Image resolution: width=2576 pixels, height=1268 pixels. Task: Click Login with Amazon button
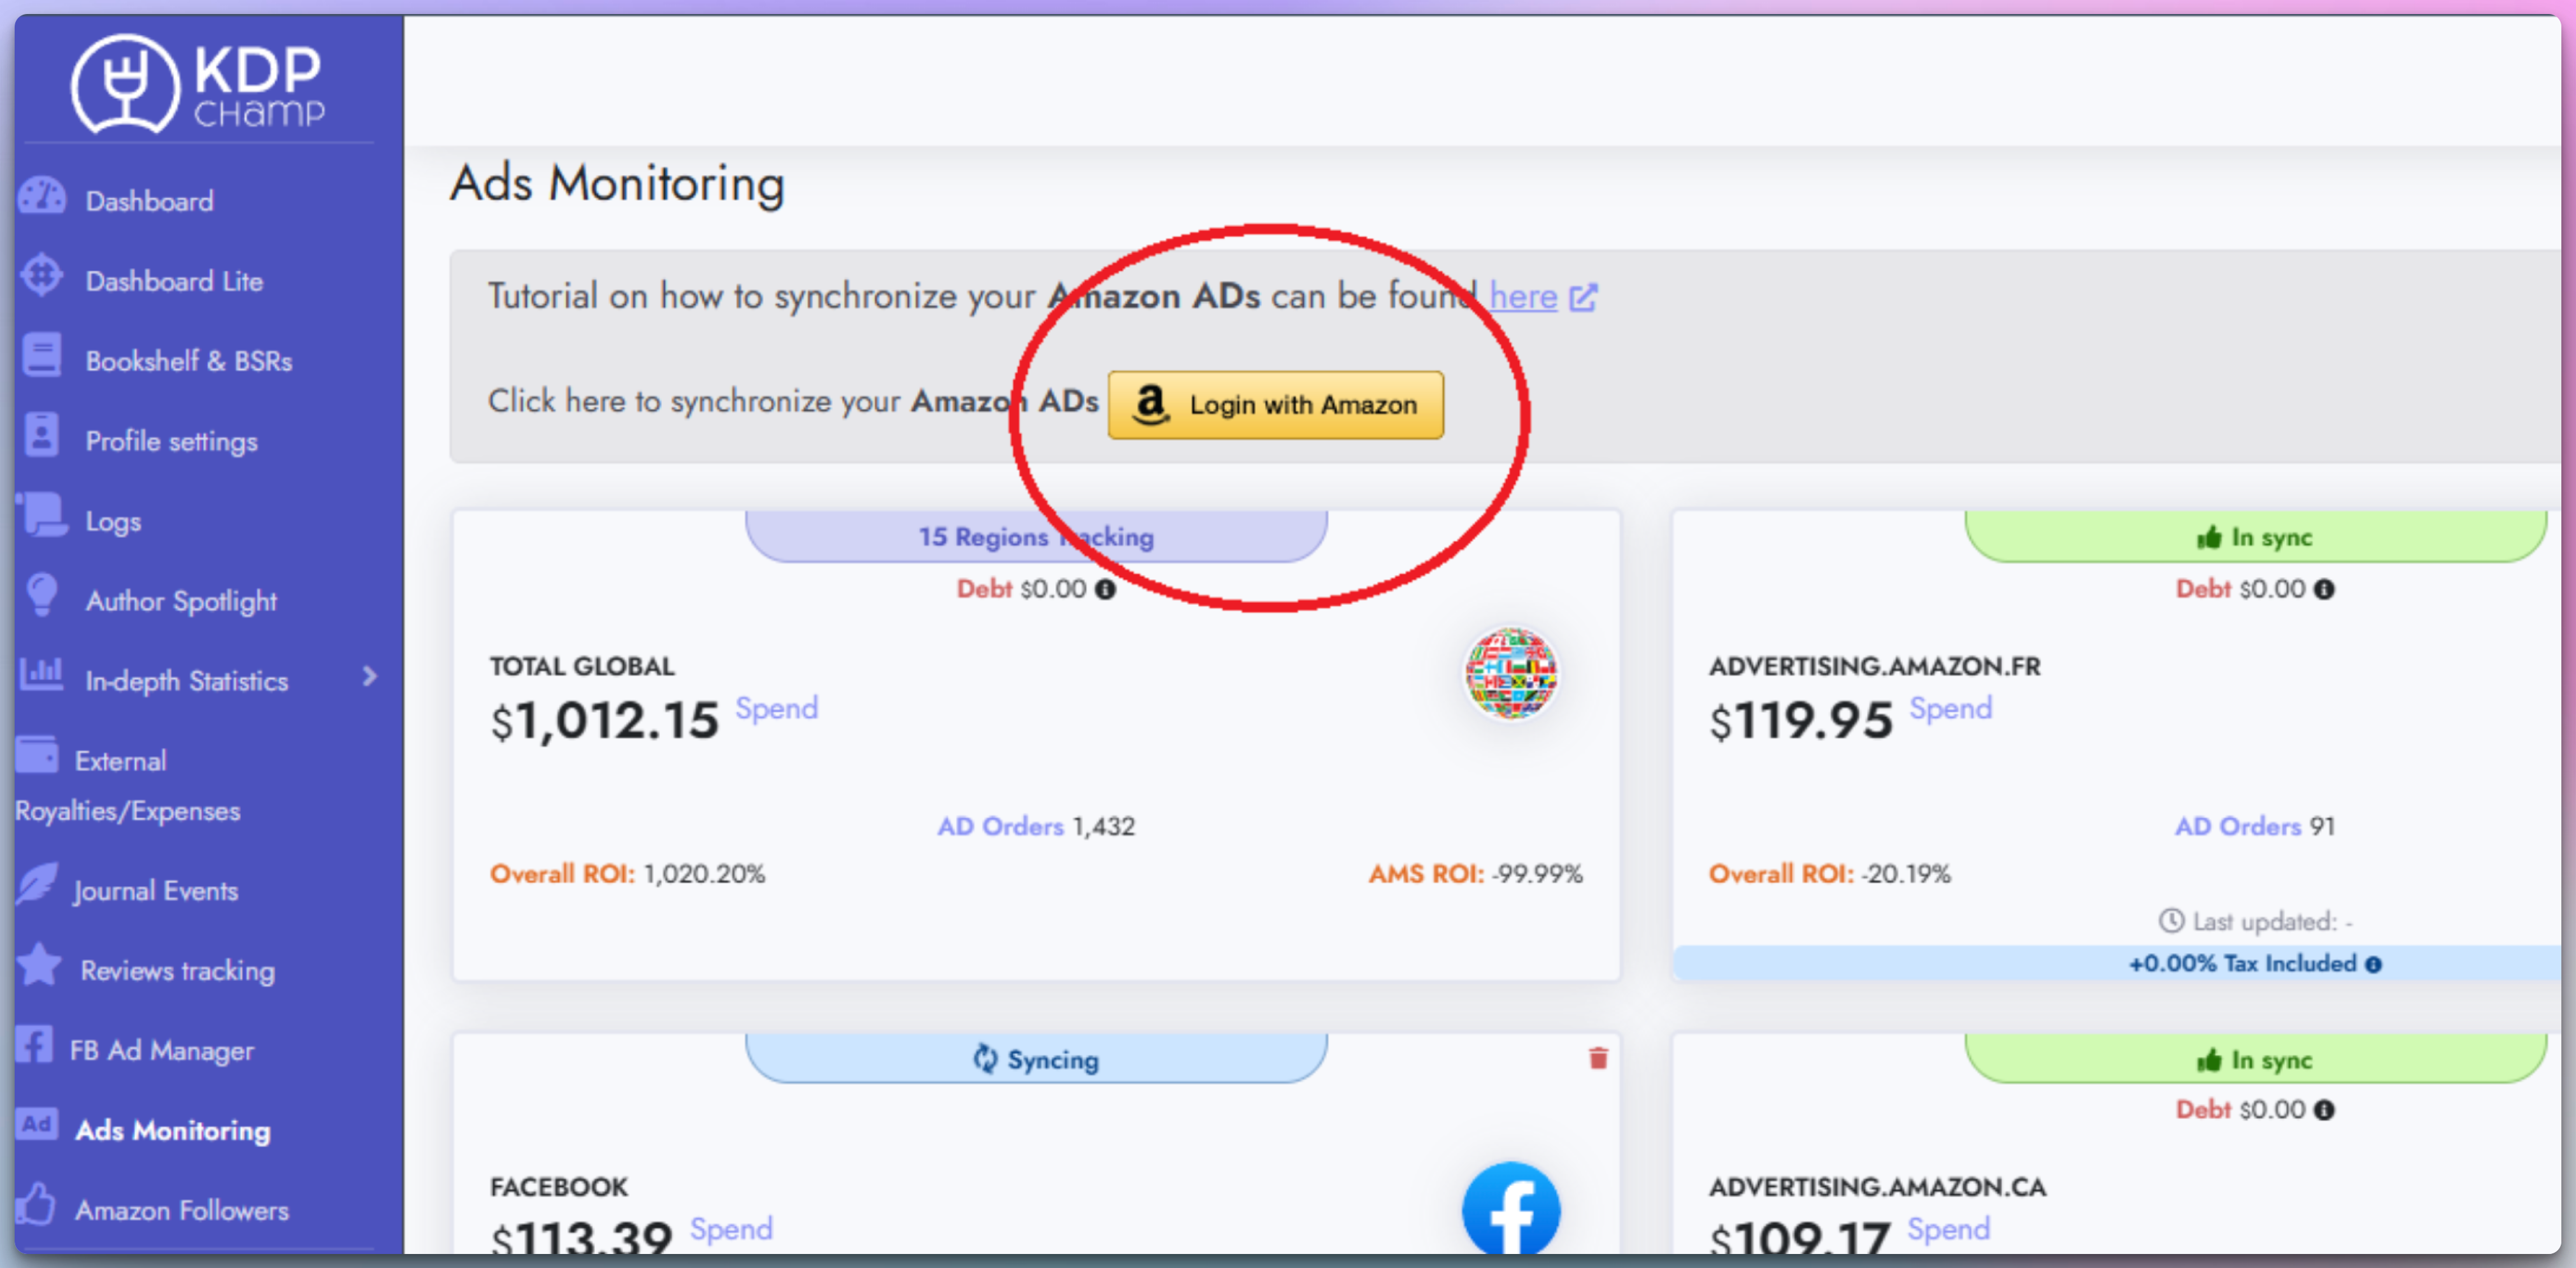click(x=1275, y=405)
